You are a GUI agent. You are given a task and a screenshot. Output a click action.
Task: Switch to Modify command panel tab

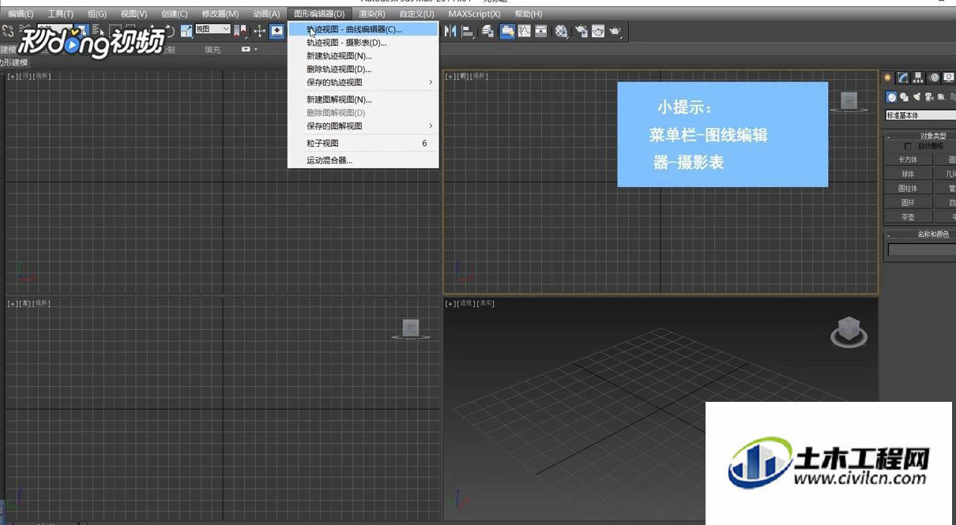coord(902,77)
